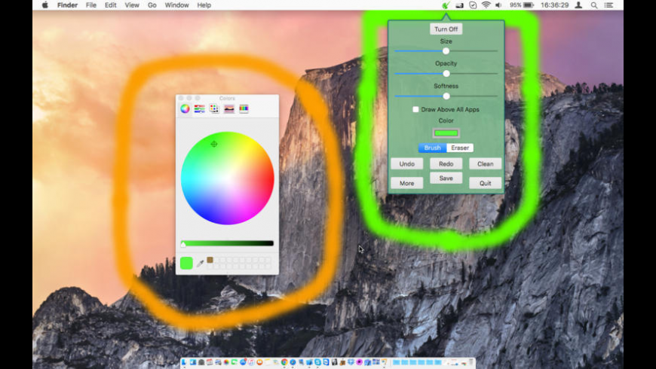This screenshot has width=656, height=369.
Task: Open the App Store from the Dock
Action: [243, 362]
